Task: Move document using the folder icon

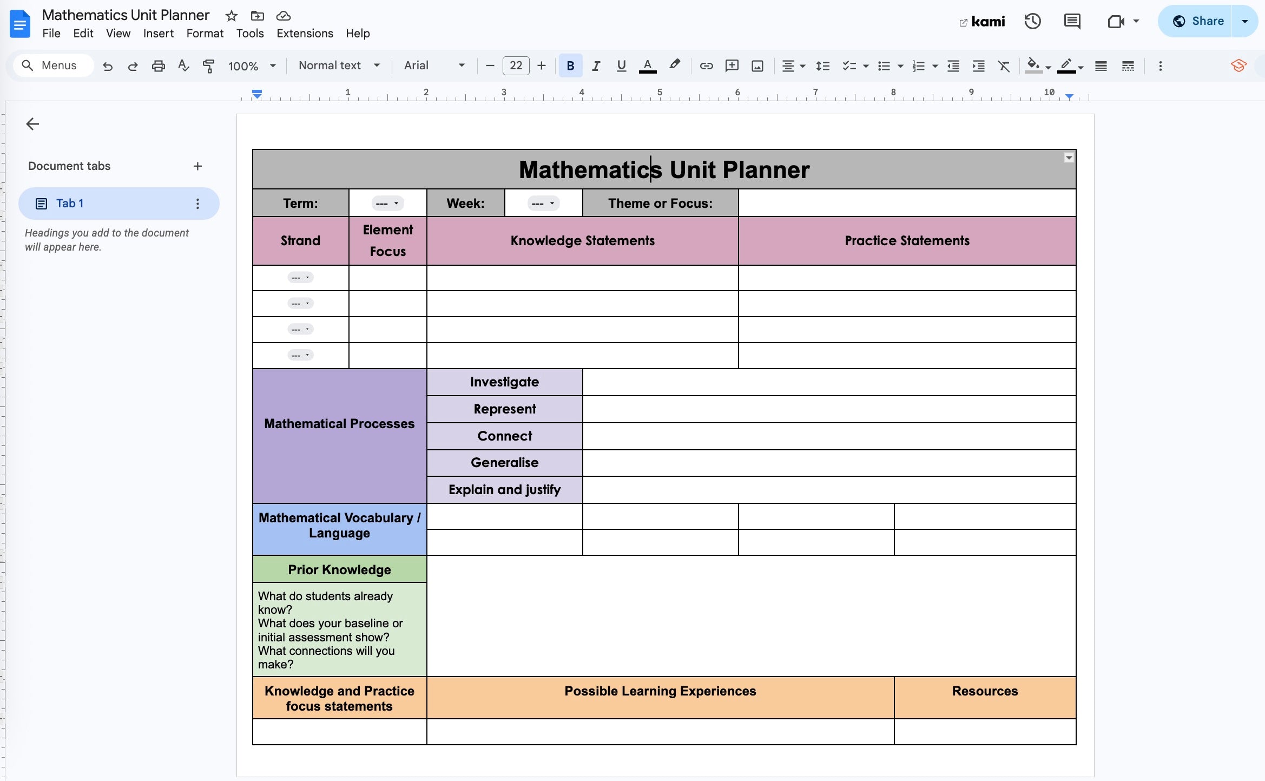Action: pos(258,16)
